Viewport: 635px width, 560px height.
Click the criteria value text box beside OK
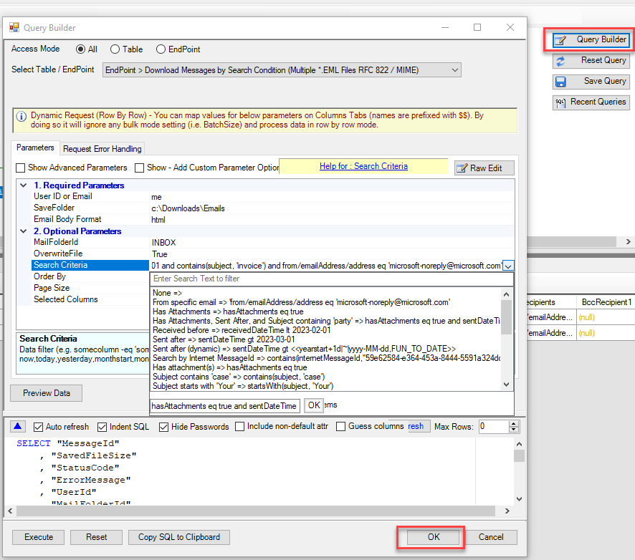point(225,406)
